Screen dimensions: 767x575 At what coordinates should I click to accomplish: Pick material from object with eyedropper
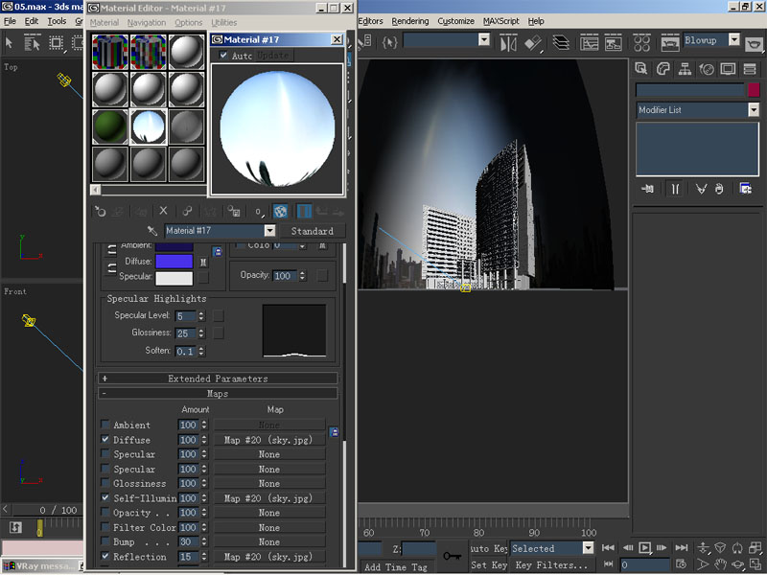click(151, 231)
